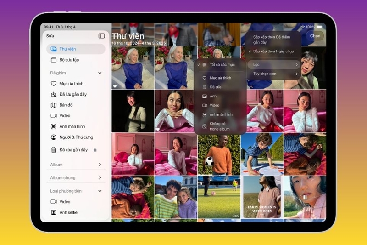Filter by Mục ưa thích in menu
367x245 pixels.
coord(220,78)
